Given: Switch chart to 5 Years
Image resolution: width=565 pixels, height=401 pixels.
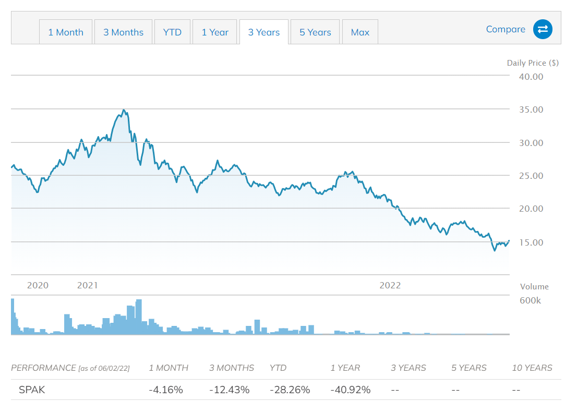Looking at the screenshot, I should coord(315,32).
